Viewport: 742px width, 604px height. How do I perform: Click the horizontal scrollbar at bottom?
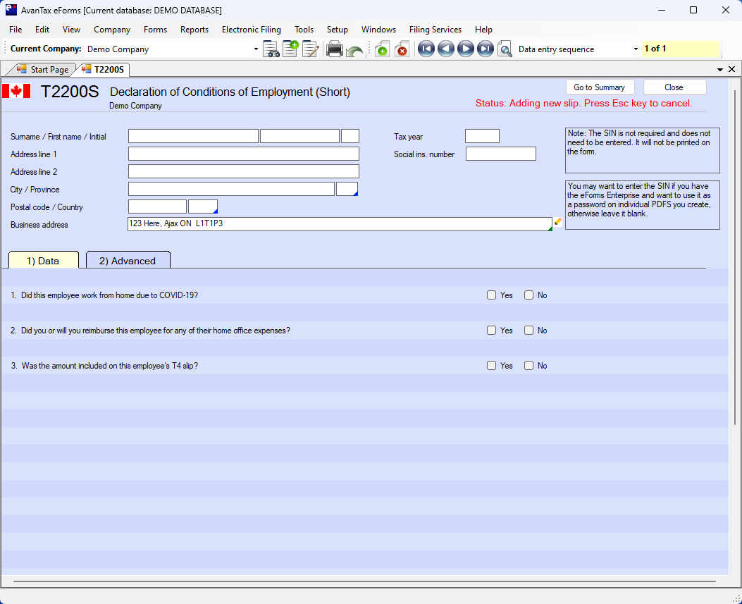pyautogui.click(x=364, y=581)
